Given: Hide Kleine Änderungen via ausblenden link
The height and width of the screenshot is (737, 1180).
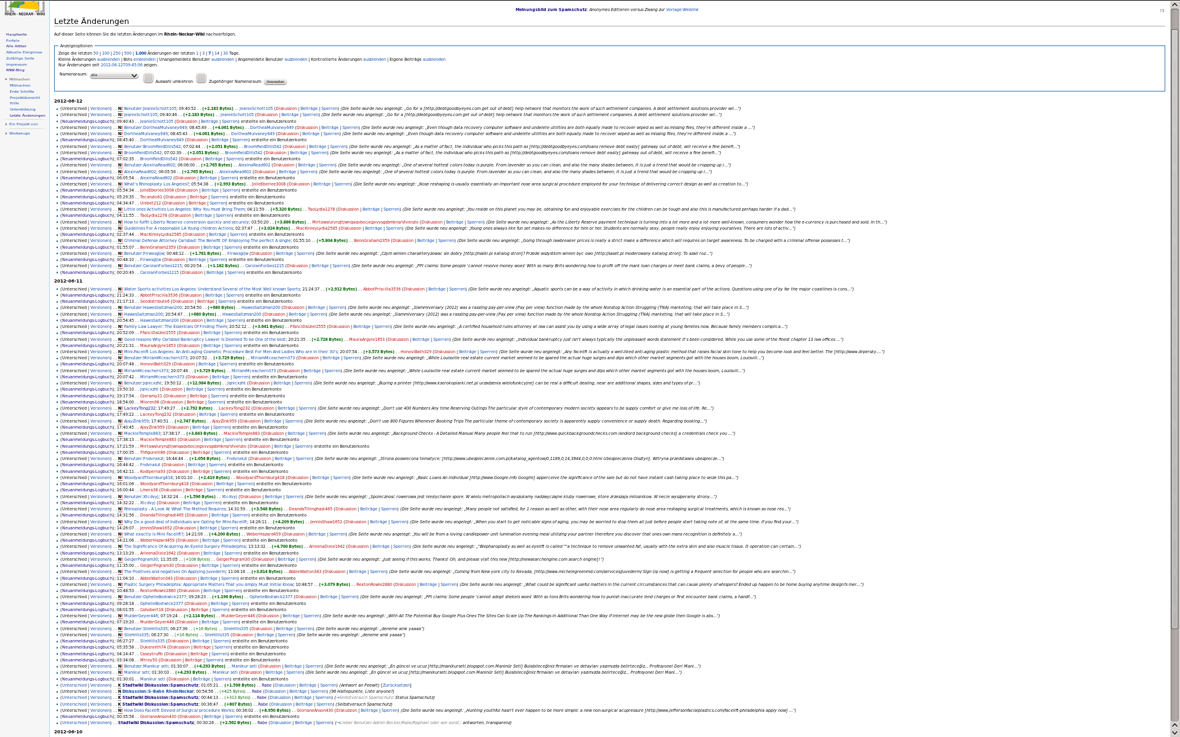Looking at the screenshot, I should tap(108, 60).
